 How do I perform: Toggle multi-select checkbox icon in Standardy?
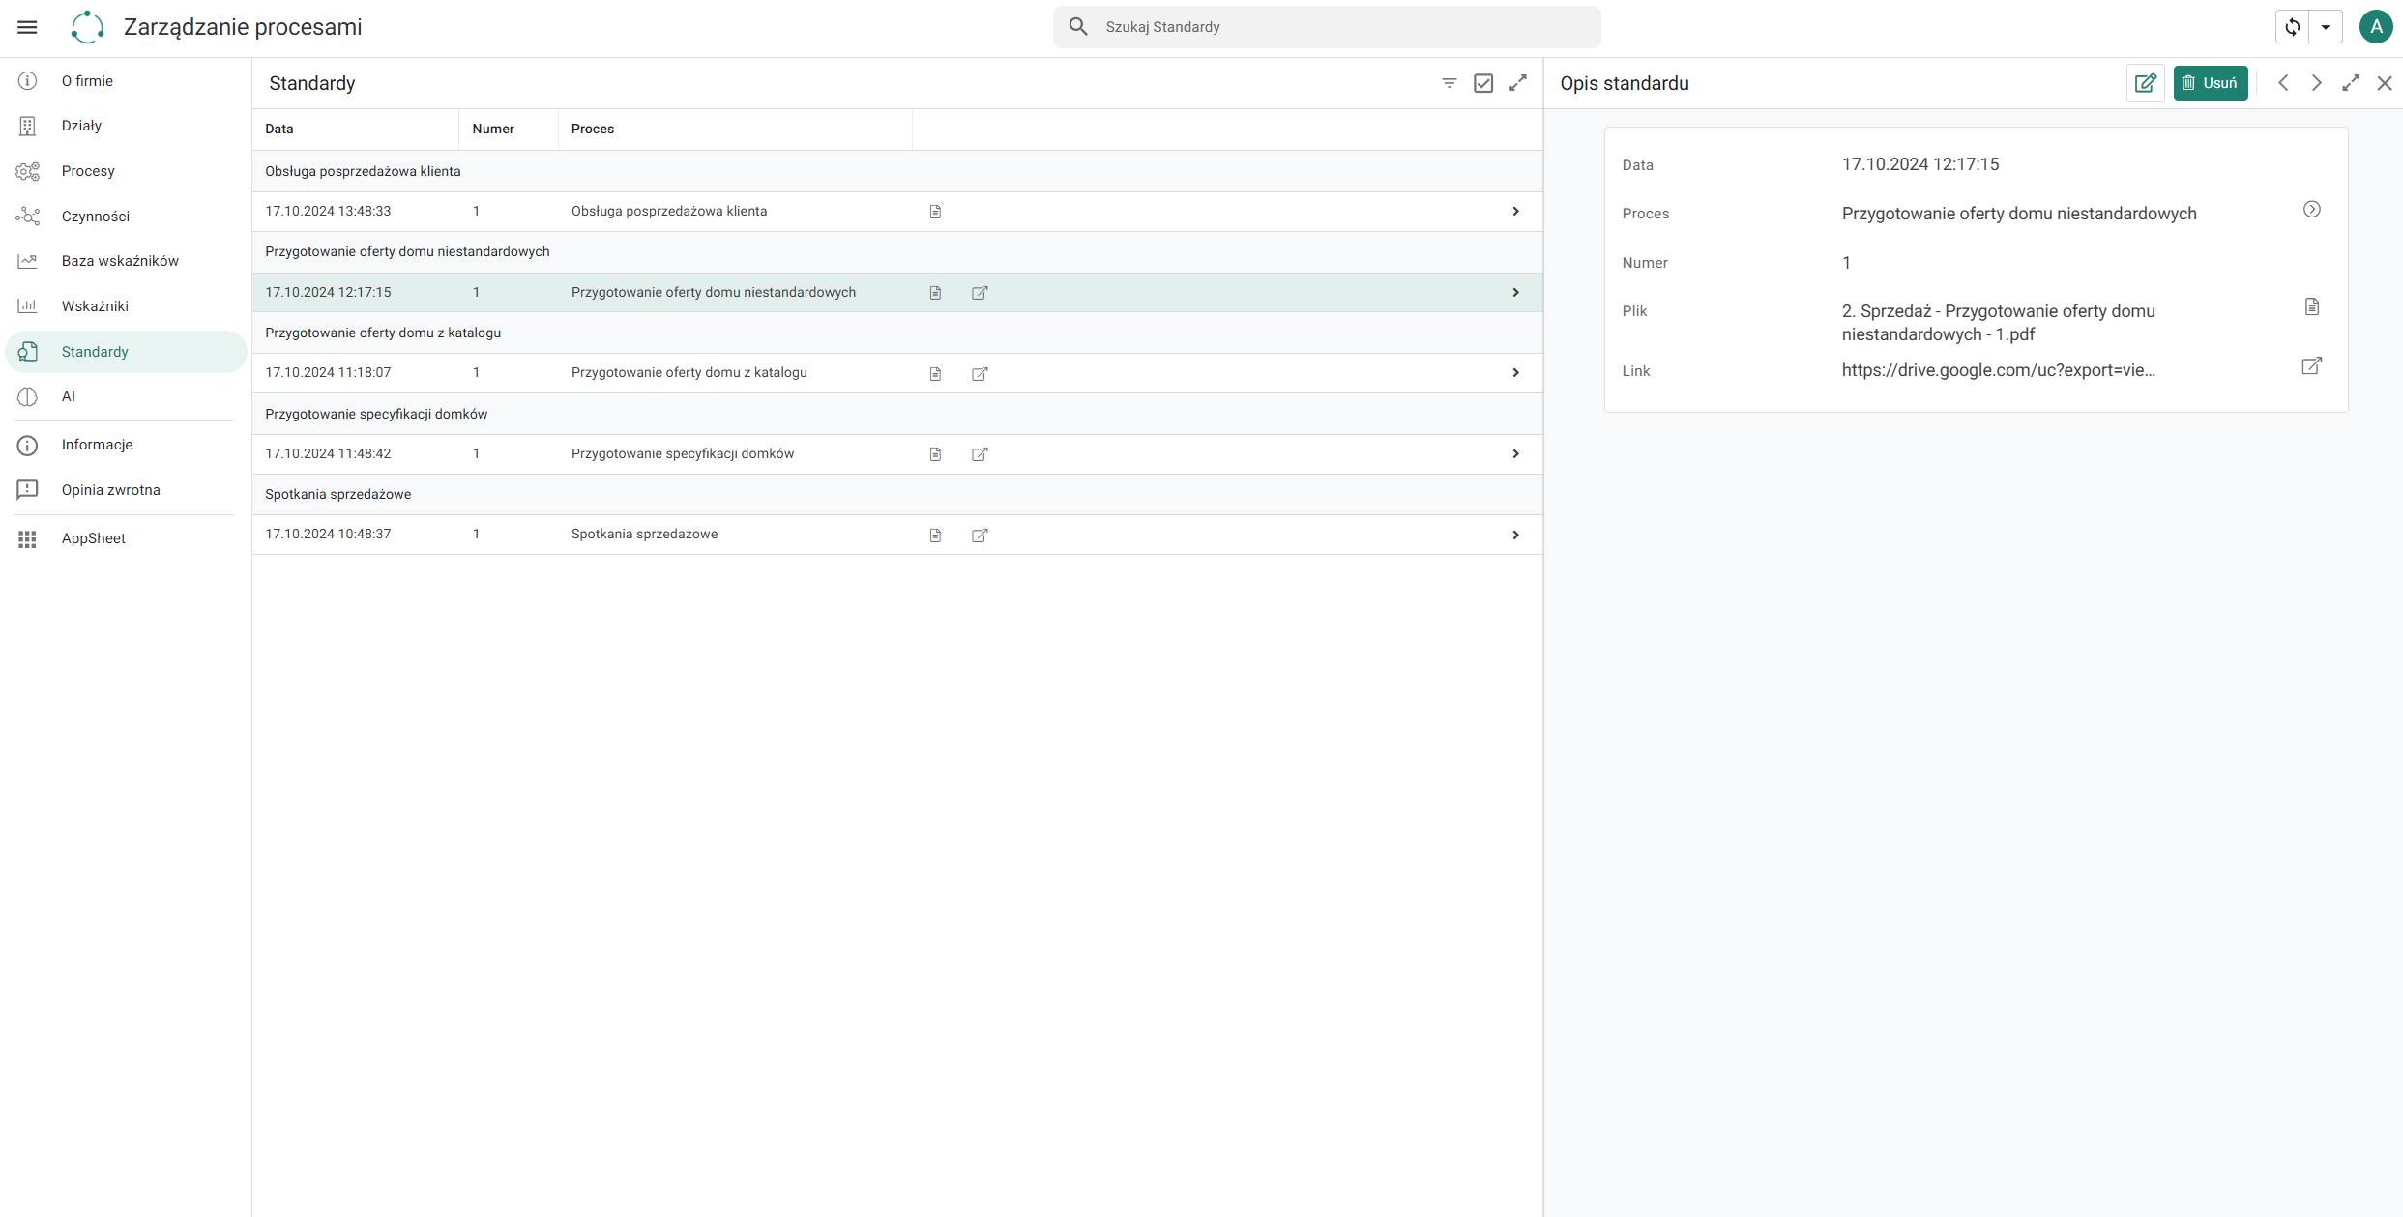click(x=1483, y=83)
